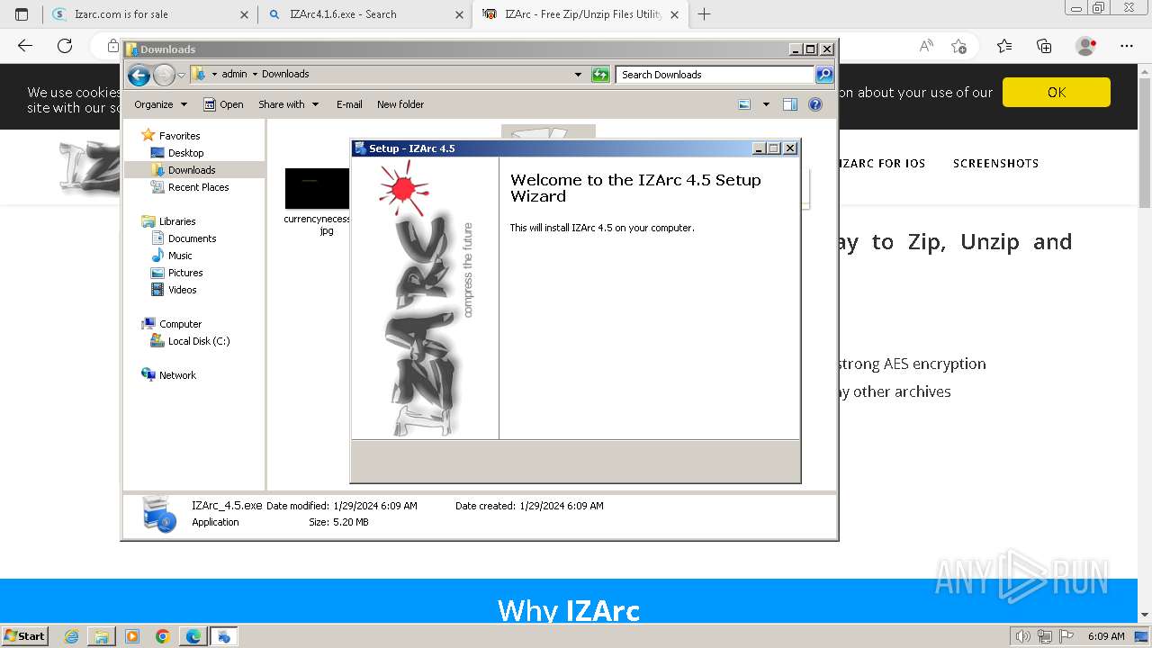Open Internet Explorer from the taskbar

click(x=72, y=636)
